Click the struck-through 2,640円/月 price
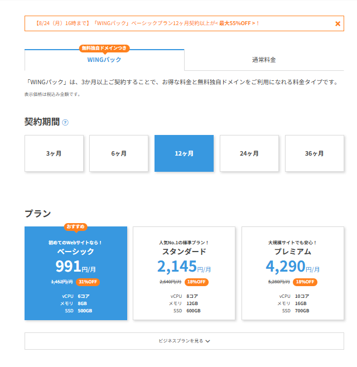 (x=171, y=282)
